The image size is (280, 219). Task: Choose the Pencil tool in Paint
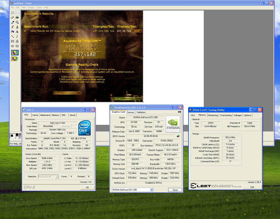click(x=13, y=27)
